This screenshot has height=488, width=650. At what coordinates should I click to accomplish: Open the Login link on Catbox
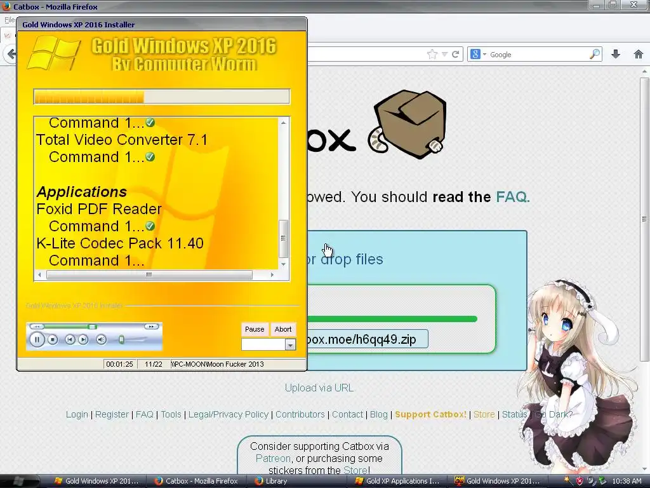(77, 414)
